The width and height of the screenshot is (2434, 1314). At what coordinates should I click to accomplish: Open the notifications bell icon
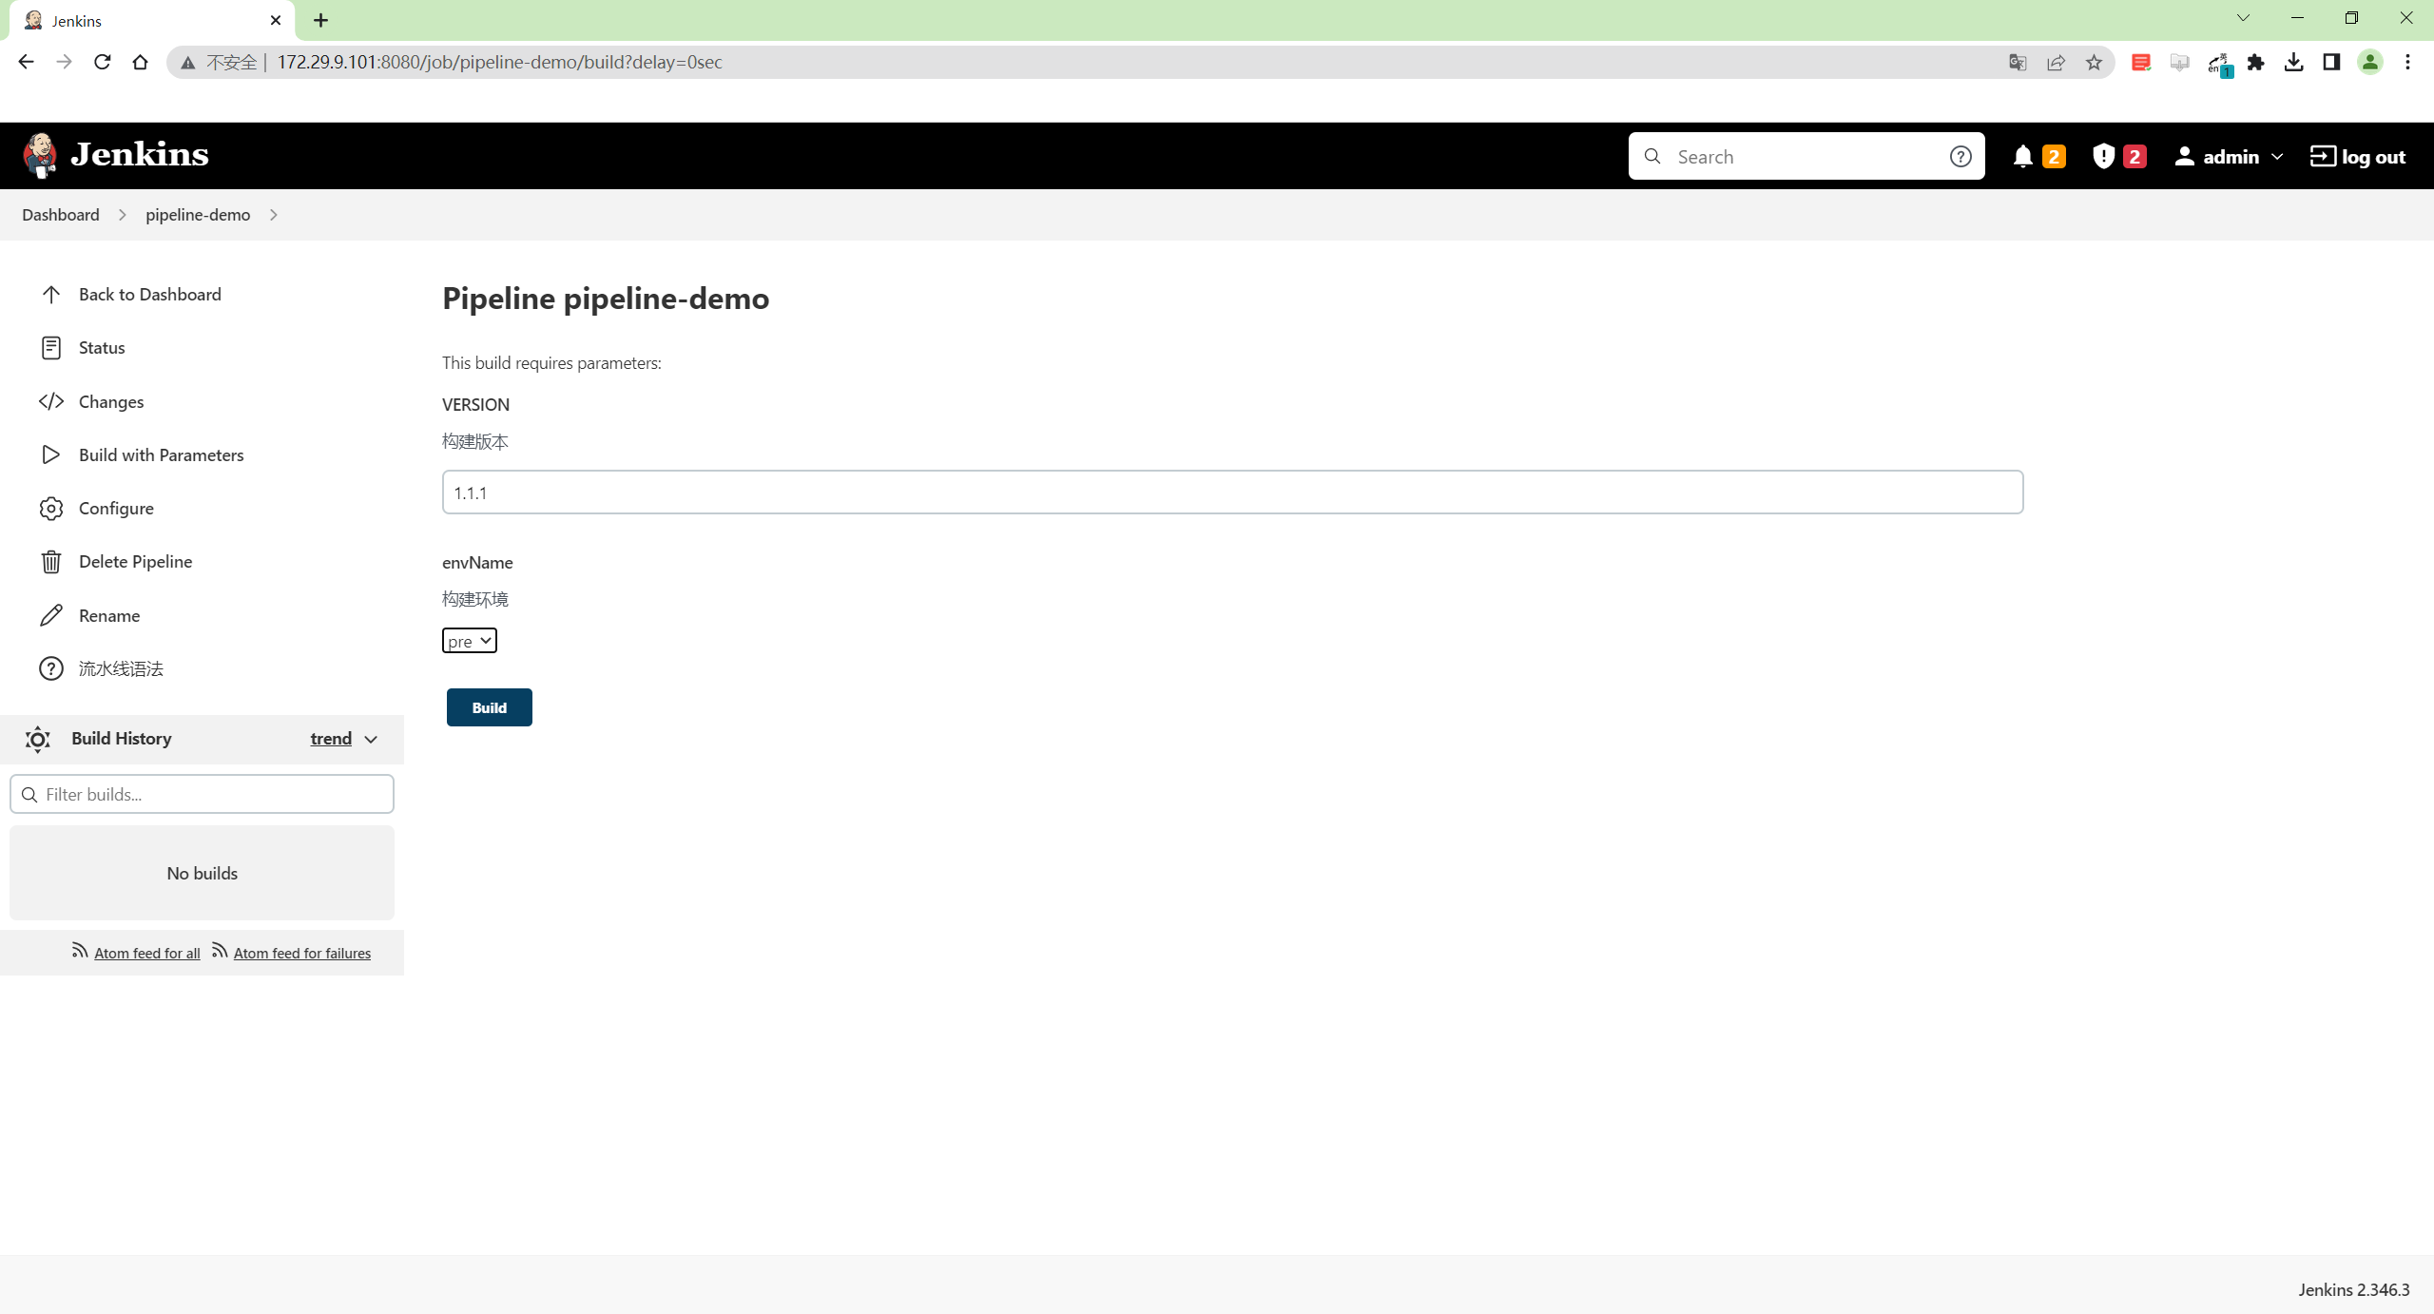tap(2022, 157)
